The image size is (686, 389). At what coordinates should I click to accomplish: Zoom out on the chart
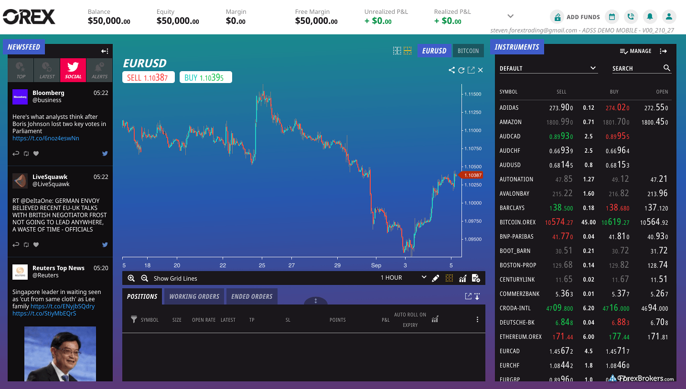[145, 278]
